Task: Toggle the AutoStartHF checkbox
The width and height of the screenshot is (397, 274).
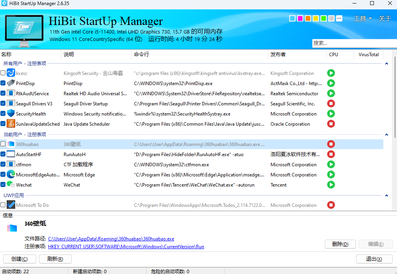Action: click(3, 154)
